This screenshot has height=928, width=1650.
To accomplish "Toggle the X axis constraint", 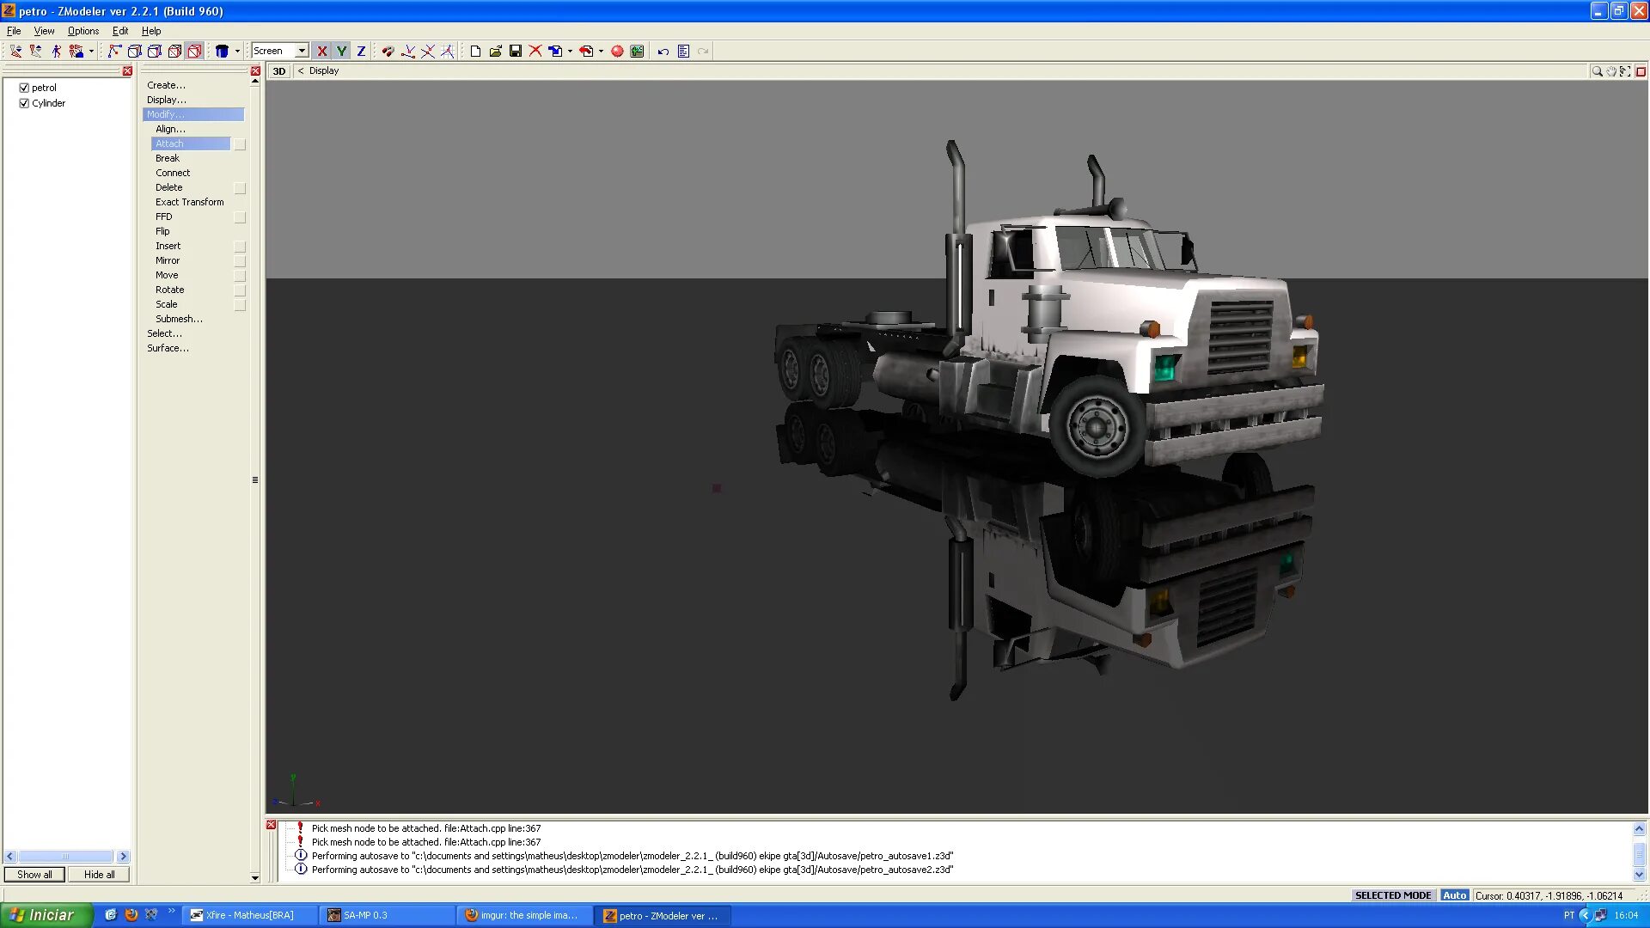I will click(321, 52).
